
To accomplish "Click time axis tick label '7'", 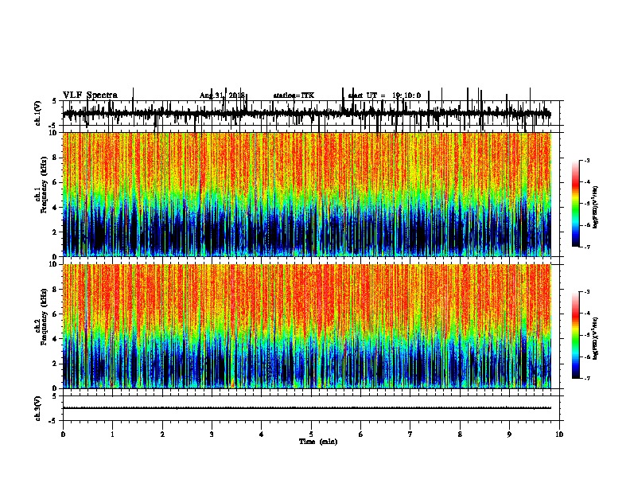I will coord(410,434).
